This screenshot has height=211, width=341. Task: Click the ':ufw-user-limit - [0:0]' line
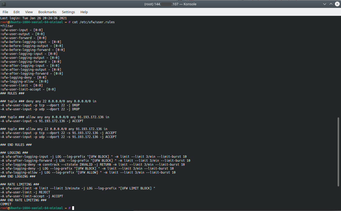click(x=22, y=85)
